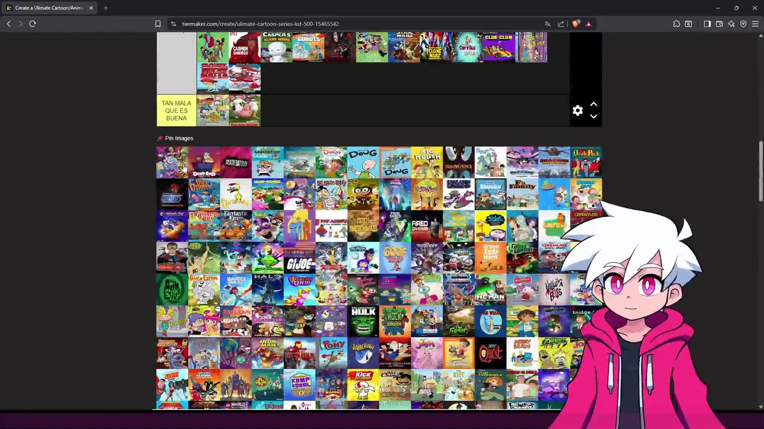This screenshot has width=764, height=429.
Task: Select the Kick Buttowski image
Action: (363, 385)
